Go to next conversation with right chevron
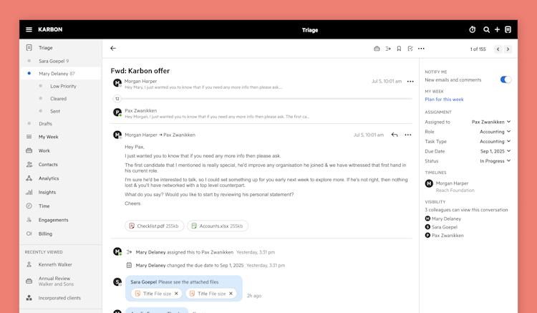 click(x=508, y=49)
